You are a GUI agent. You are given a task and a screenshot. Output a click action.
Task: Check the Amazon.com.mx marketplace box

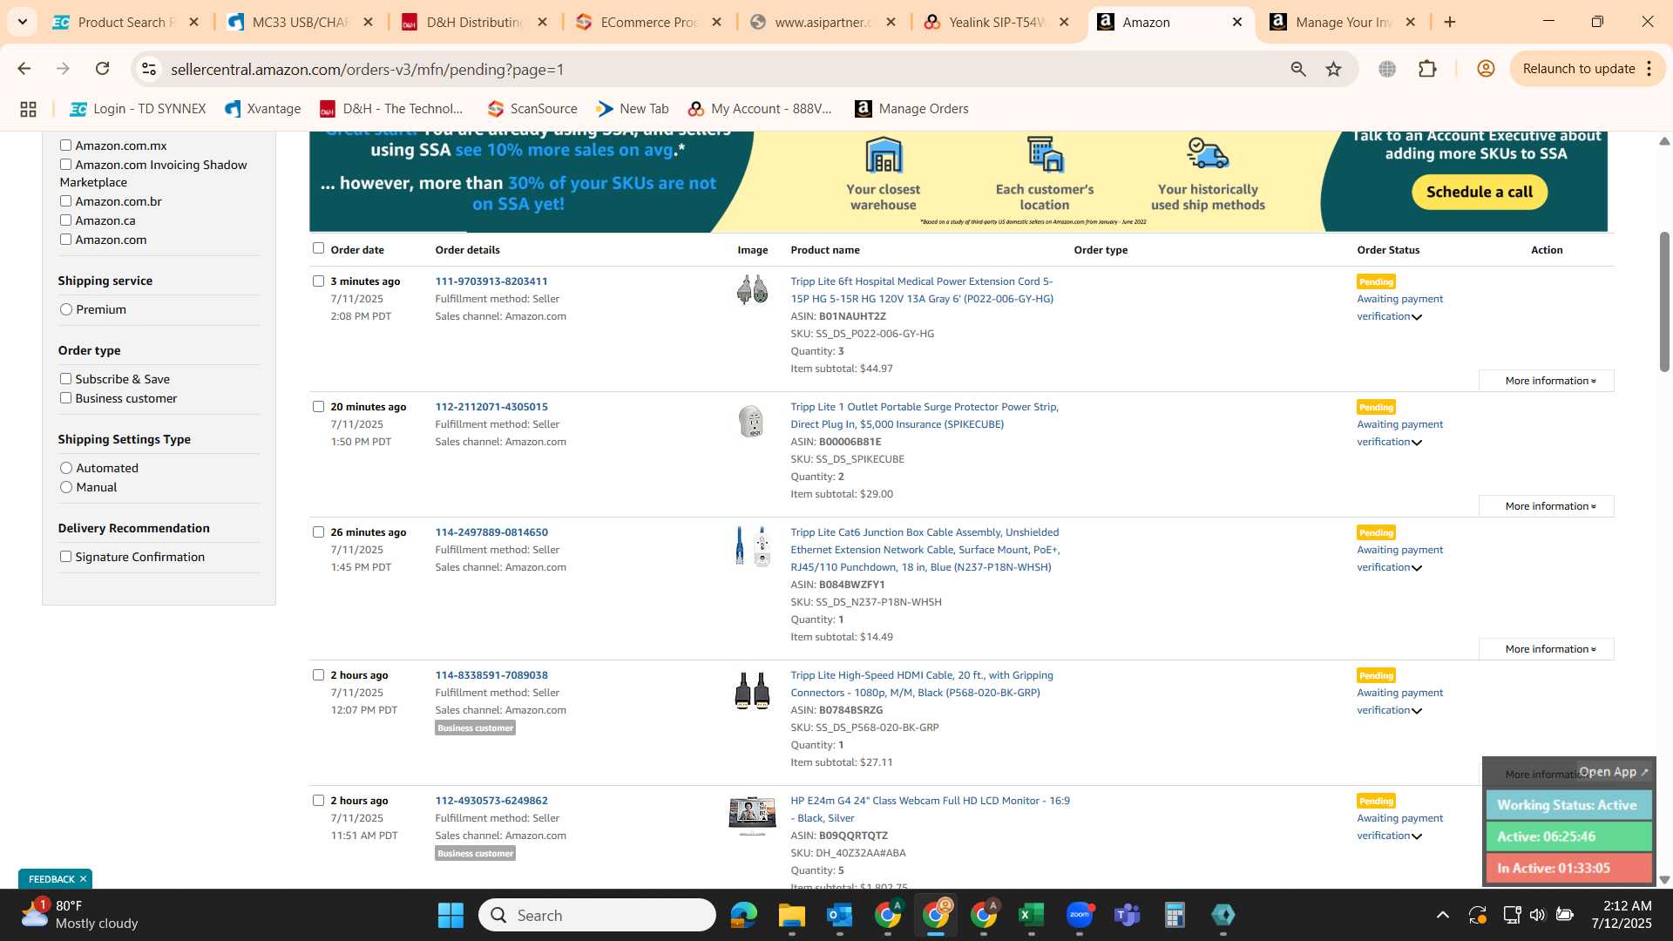[65, 146]
